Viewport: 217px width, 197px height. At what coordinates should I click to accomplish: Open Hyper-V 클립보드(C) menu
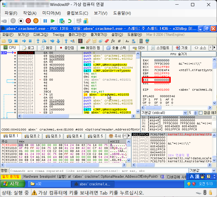click(x=77, y=13)
